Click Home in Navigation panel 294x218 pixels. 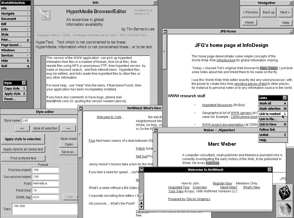tap(249, 23)
